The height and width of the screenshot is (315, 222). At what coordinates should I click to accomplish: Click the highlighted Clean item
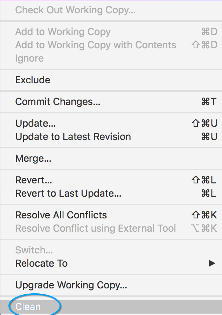click(x=28, y=307)
